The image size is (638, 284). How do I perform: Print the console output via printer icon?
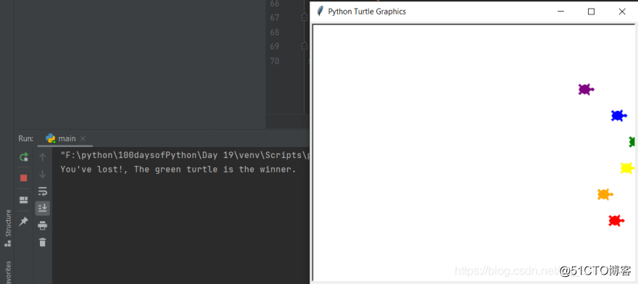[x=42, y=225]
